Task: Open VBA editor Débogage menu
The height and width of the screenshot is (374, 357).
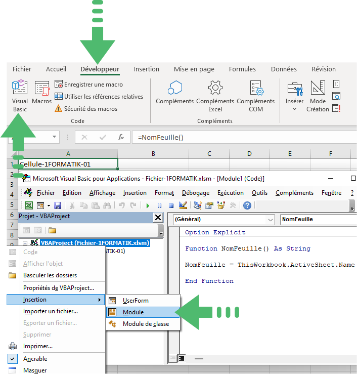Action: 196,193
